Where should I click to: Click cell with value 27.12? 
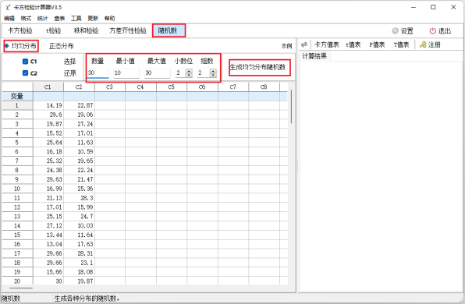[48, 226]
